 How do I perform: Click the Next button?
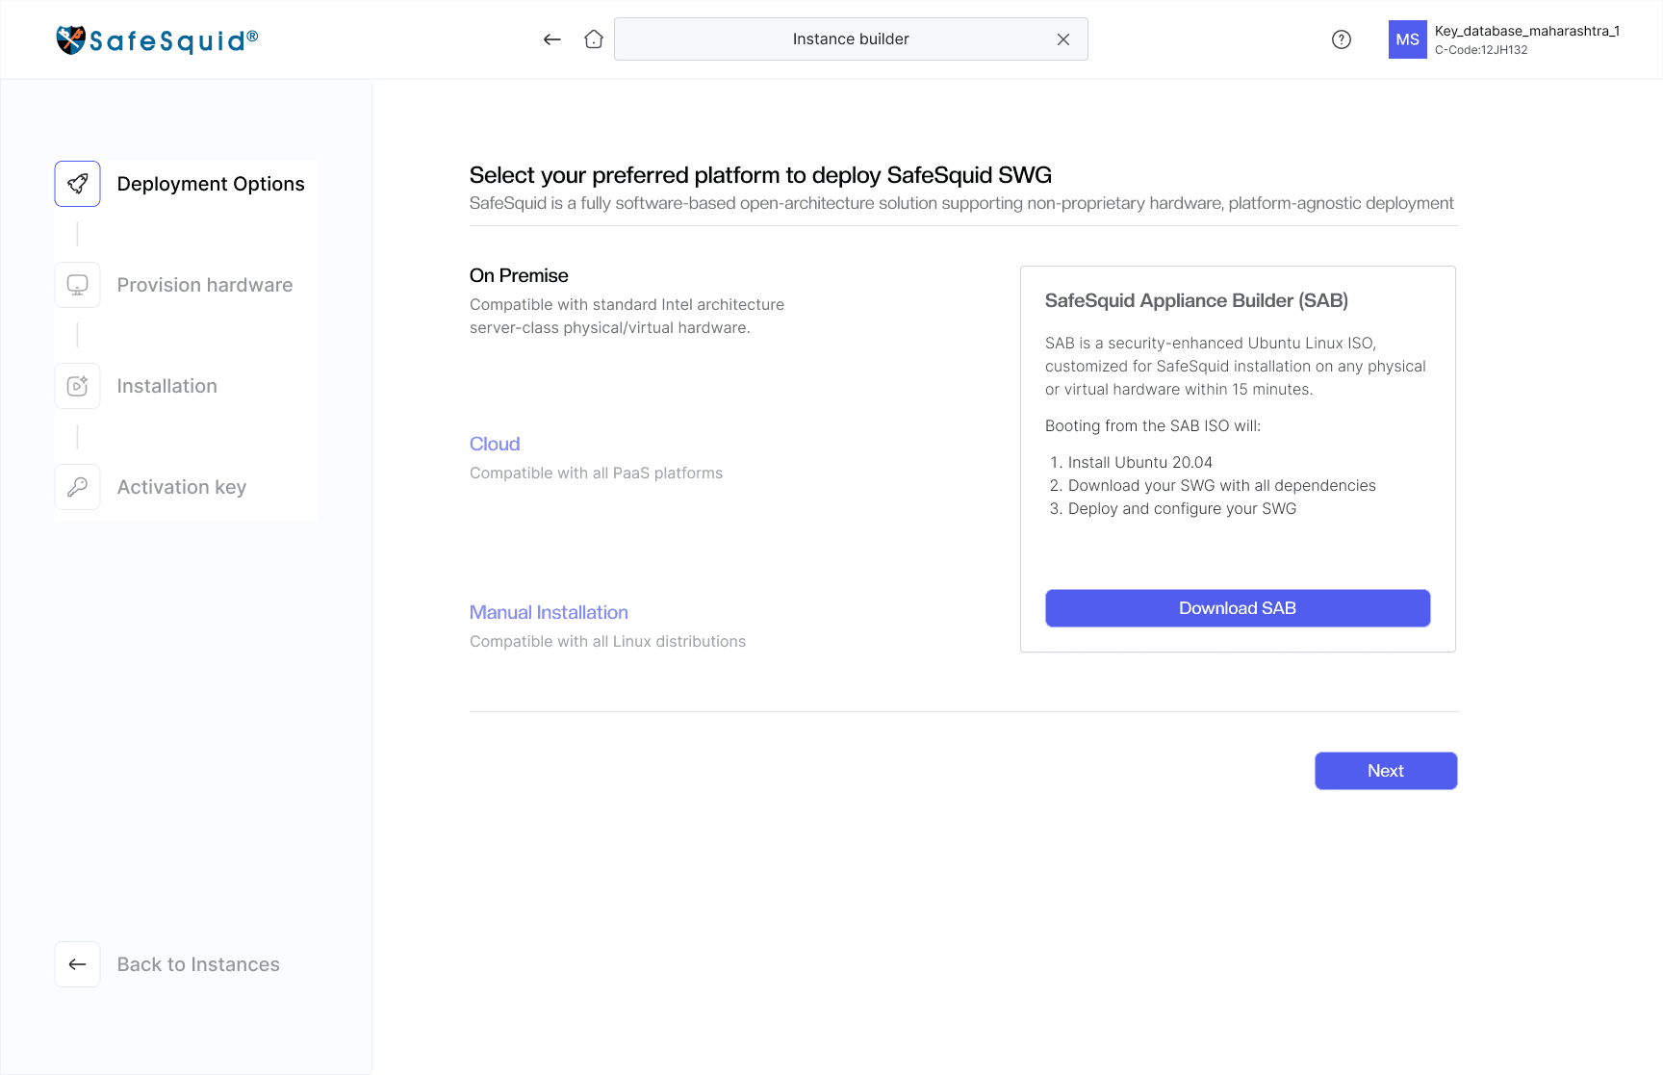click(1386, 771)
